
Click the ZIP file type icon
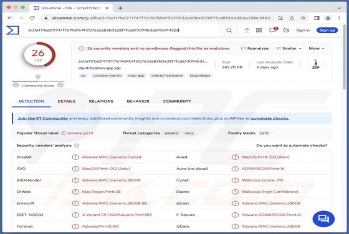tap(315, 65)
